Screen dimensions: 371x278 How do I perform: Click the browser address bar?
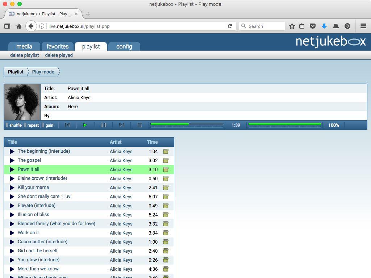pyautogui.click(x=135, y=26)
